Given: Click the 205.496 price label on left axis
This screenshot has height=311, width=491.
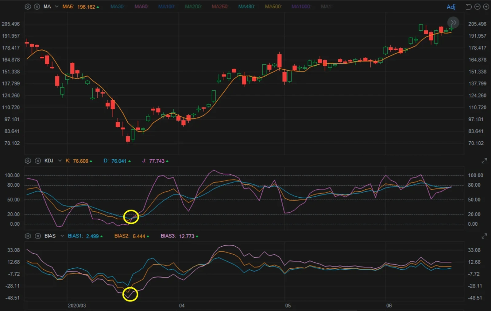Looking at the screenshot, I should 11,24.
